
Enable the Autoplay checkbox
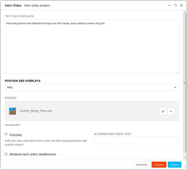point(6,134)
